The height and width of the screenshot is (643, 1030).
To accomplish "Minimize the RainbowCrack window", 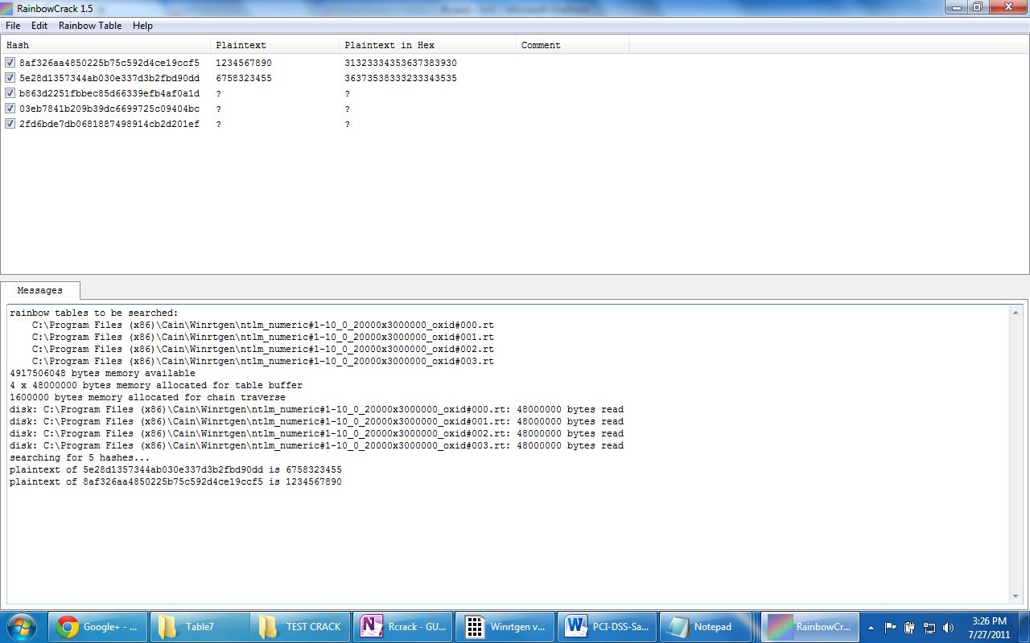I will (957, 6).
